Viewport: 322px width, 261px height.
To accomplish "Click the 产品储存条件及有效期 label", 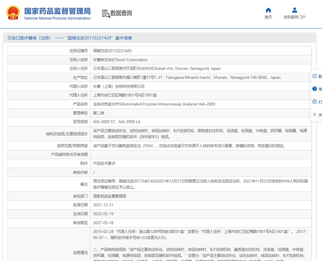I will (69, 155).
